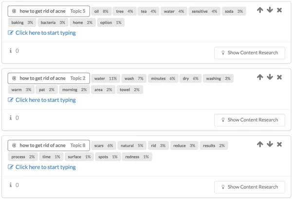This screenshot has width=292, height=199.
Task: Select the 'water 11%' keyword tag
Action: [x=106, y=78]
